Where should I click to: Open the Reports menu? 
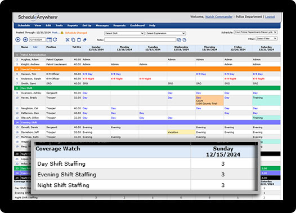point(73,25)
